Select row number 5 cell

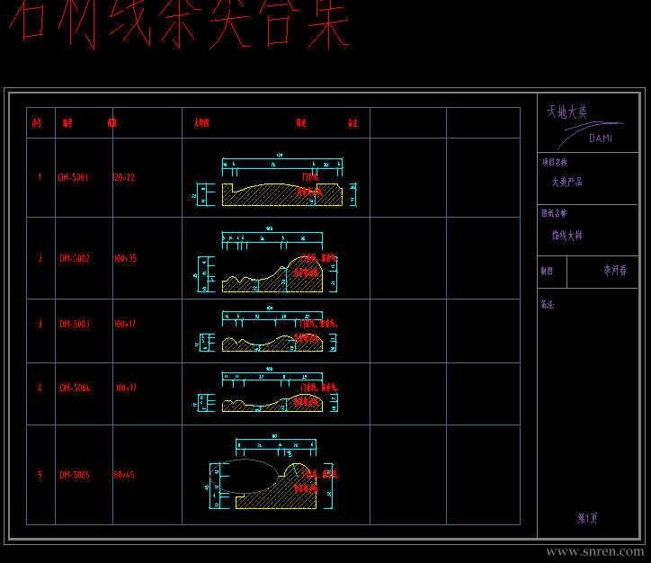40,475
